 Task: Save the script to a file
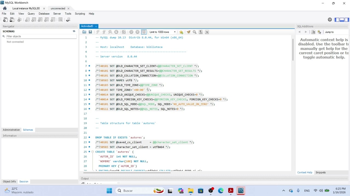[x=90, y=32]
